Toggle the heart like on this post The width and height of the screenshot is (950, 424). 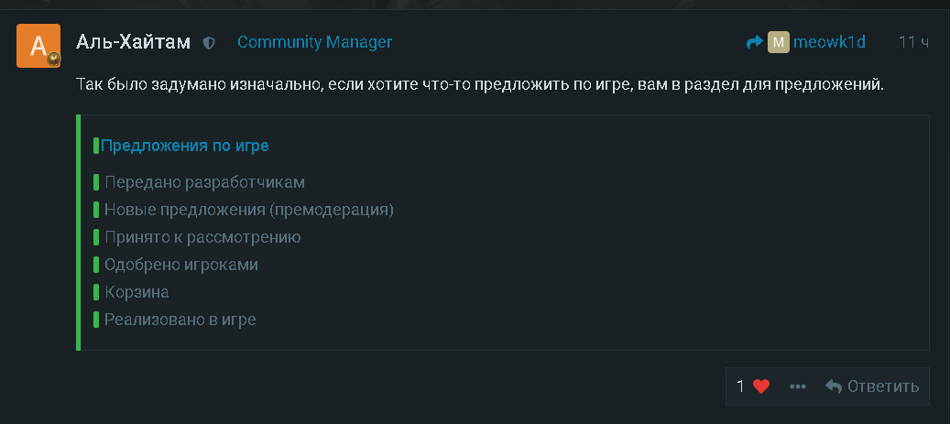(x=761, y=386)
